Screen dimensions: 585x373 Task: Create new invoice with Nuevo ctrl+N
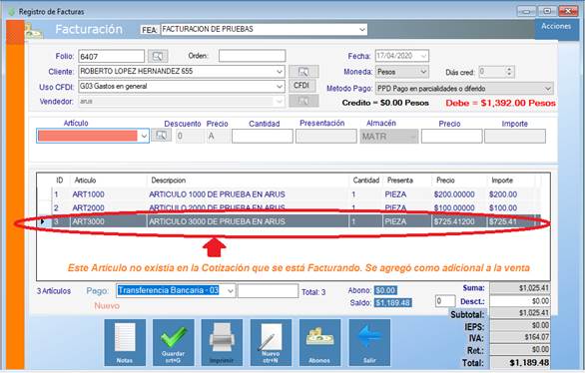coord(271,342)
